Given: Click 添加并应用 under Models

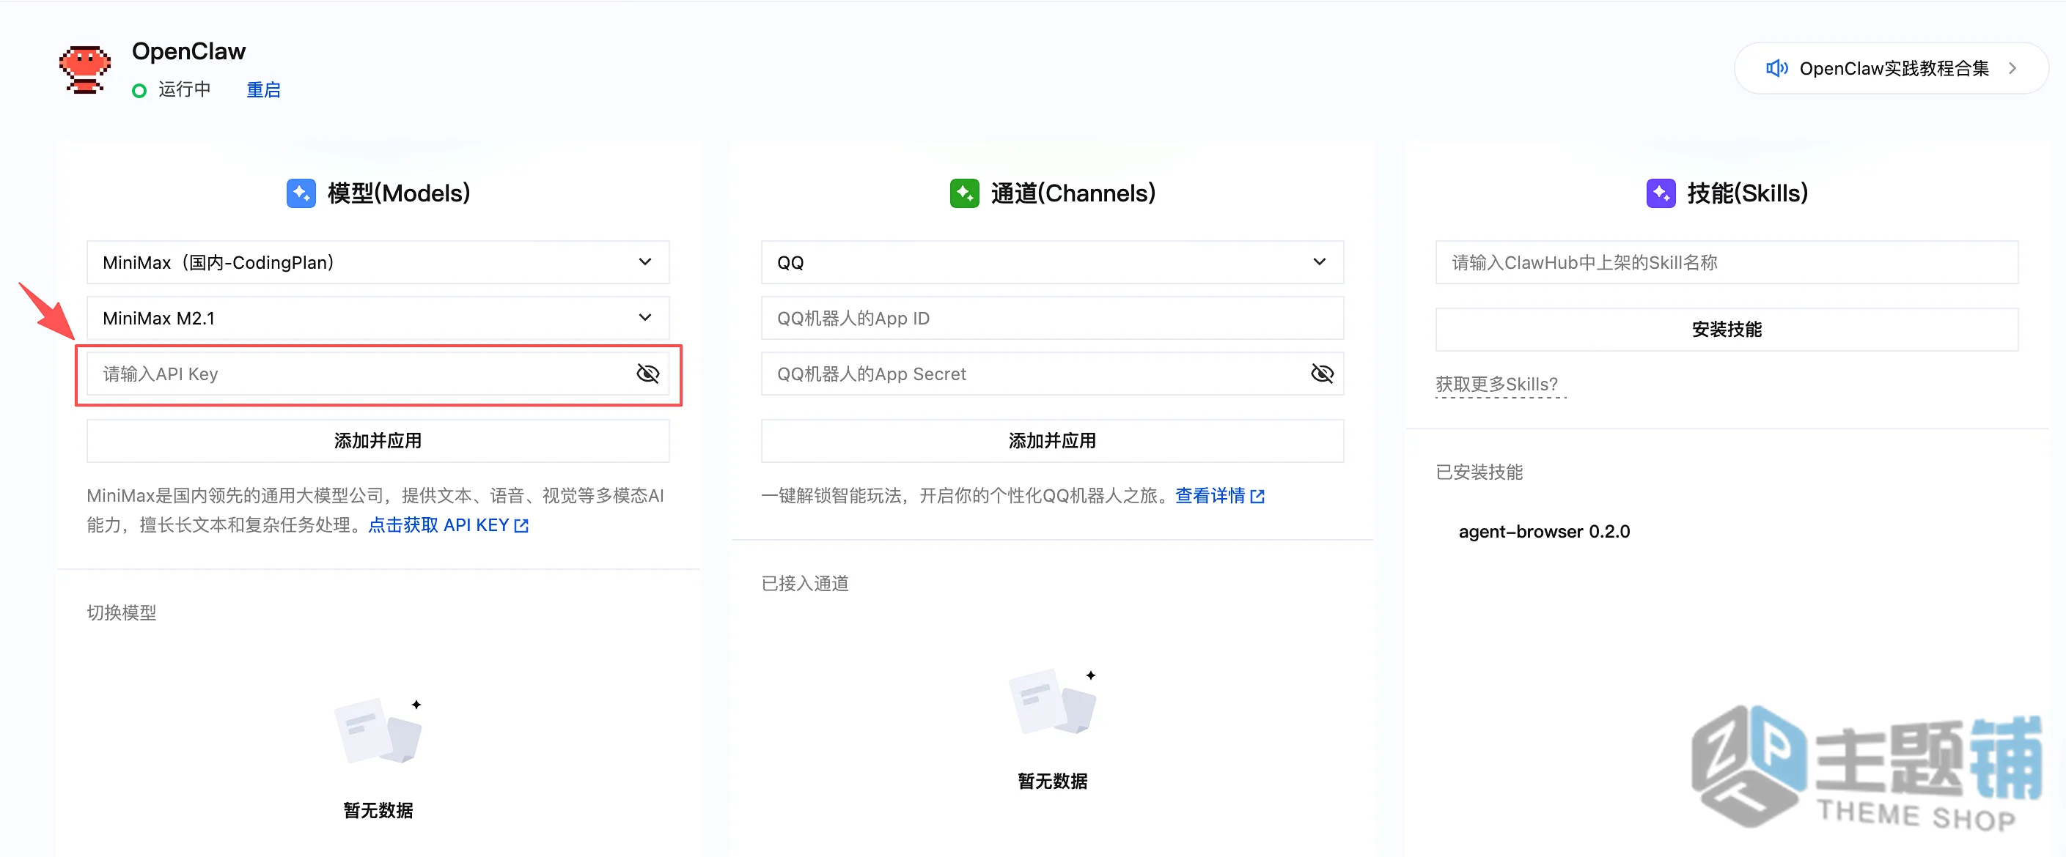Looking at the screenshot, I should (x=378, y=440).
